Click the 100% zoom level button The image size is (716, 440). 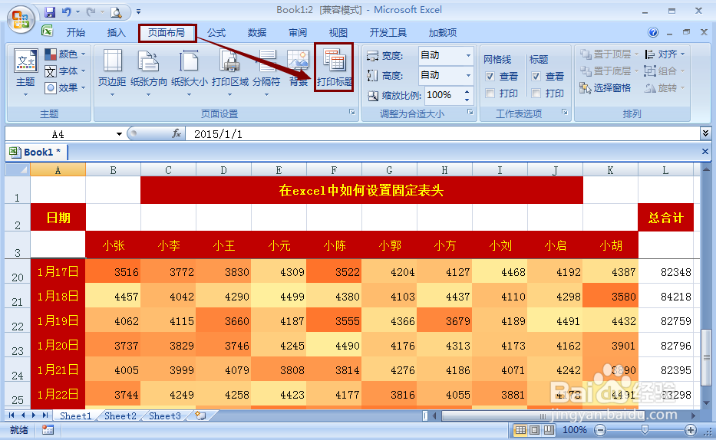pyautogui.click(x=575, y=429)
